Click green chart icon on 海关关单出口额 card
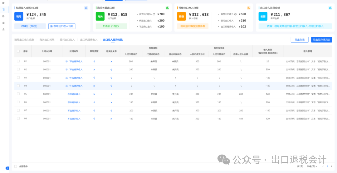Screen dimensions: 337x173 pos(167,8)
